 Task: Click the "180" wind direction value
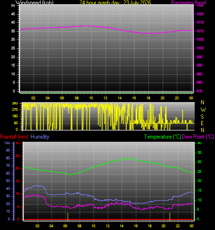15,116
